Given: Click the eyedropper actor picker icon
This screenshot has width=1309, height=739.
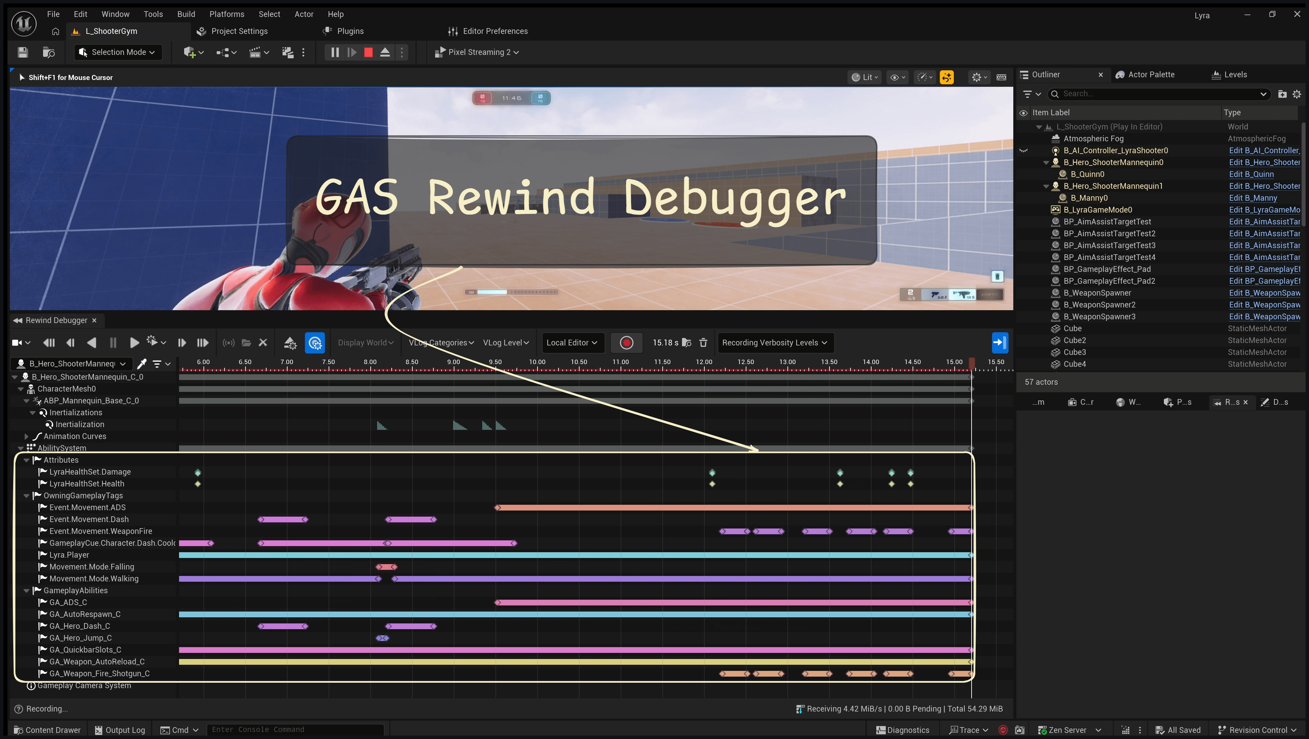Looking at the screenshot, I should coord(142,364).
